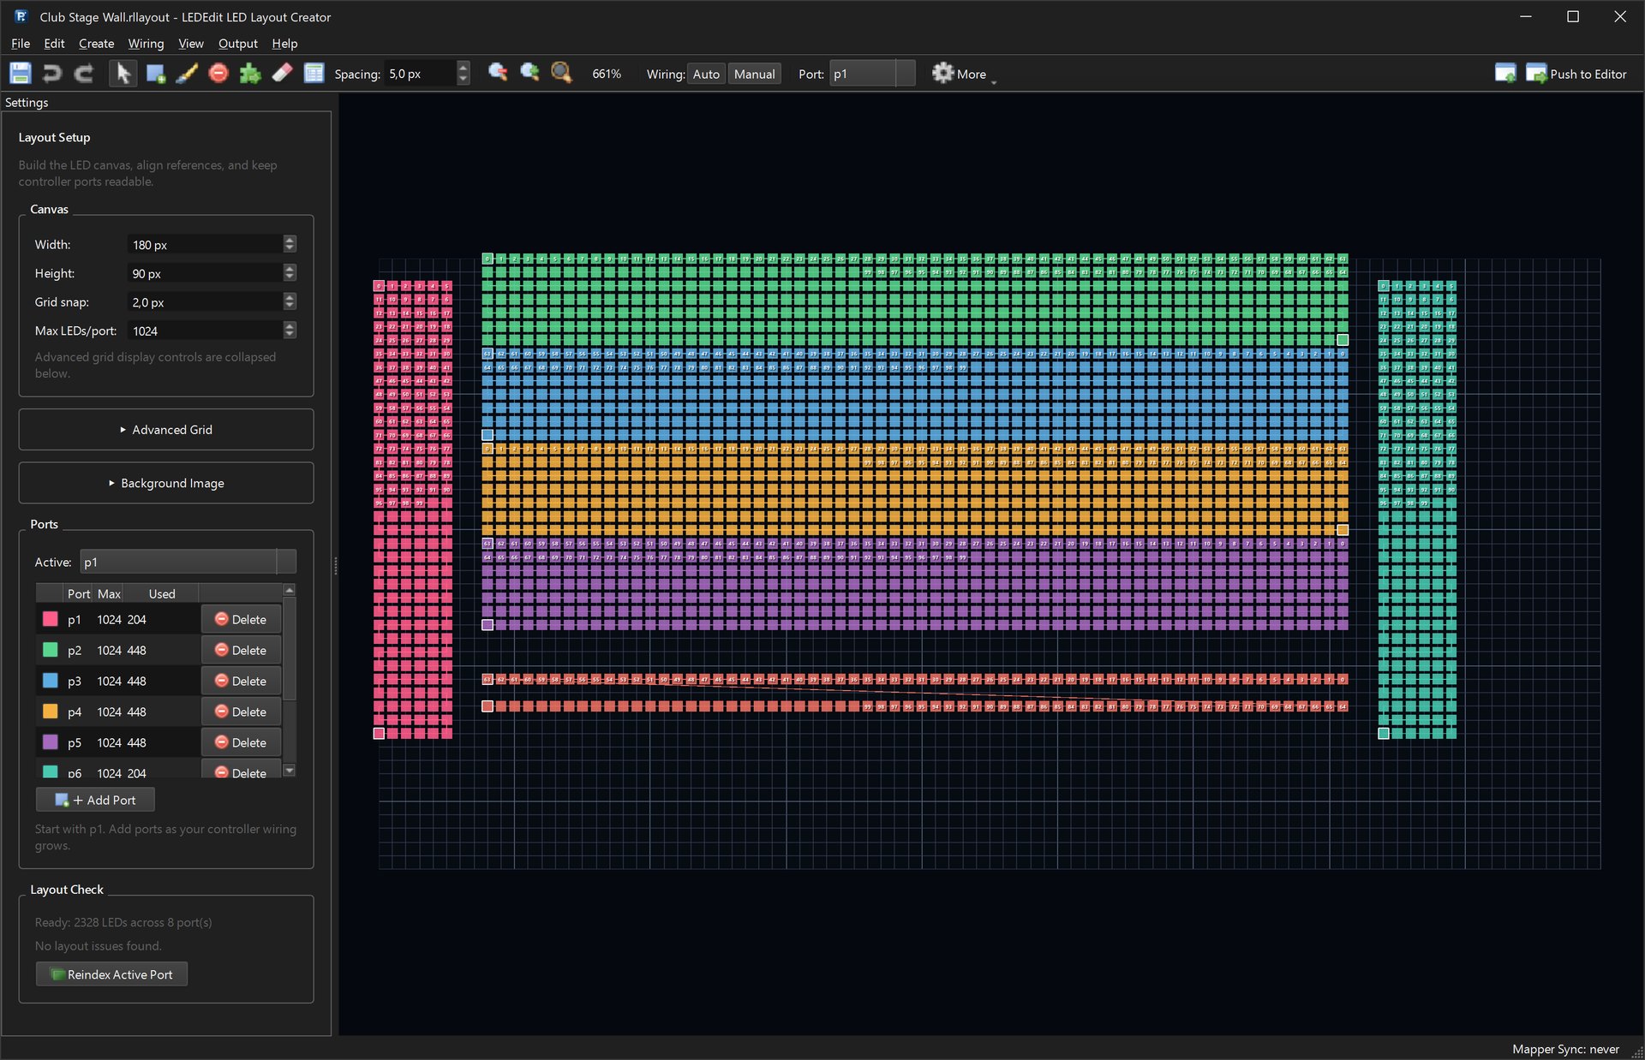Open the table grid view icon
Screen dimensions: 1645x1060
tap(314, 74)
